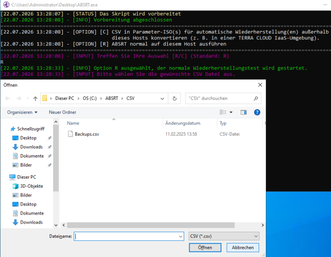Click the file list horizontal scrollbar thumb

click(x=151, y=225)
